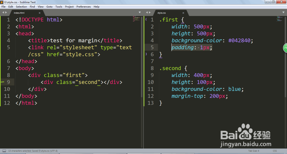
Task: Open the View menu
Action: coord(41,7)
